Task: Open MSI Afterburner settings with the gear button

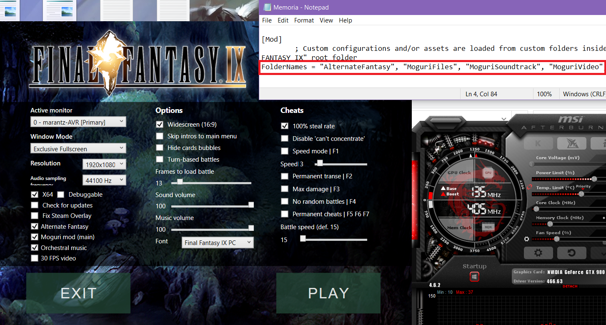Action: [x=538, y=252]
